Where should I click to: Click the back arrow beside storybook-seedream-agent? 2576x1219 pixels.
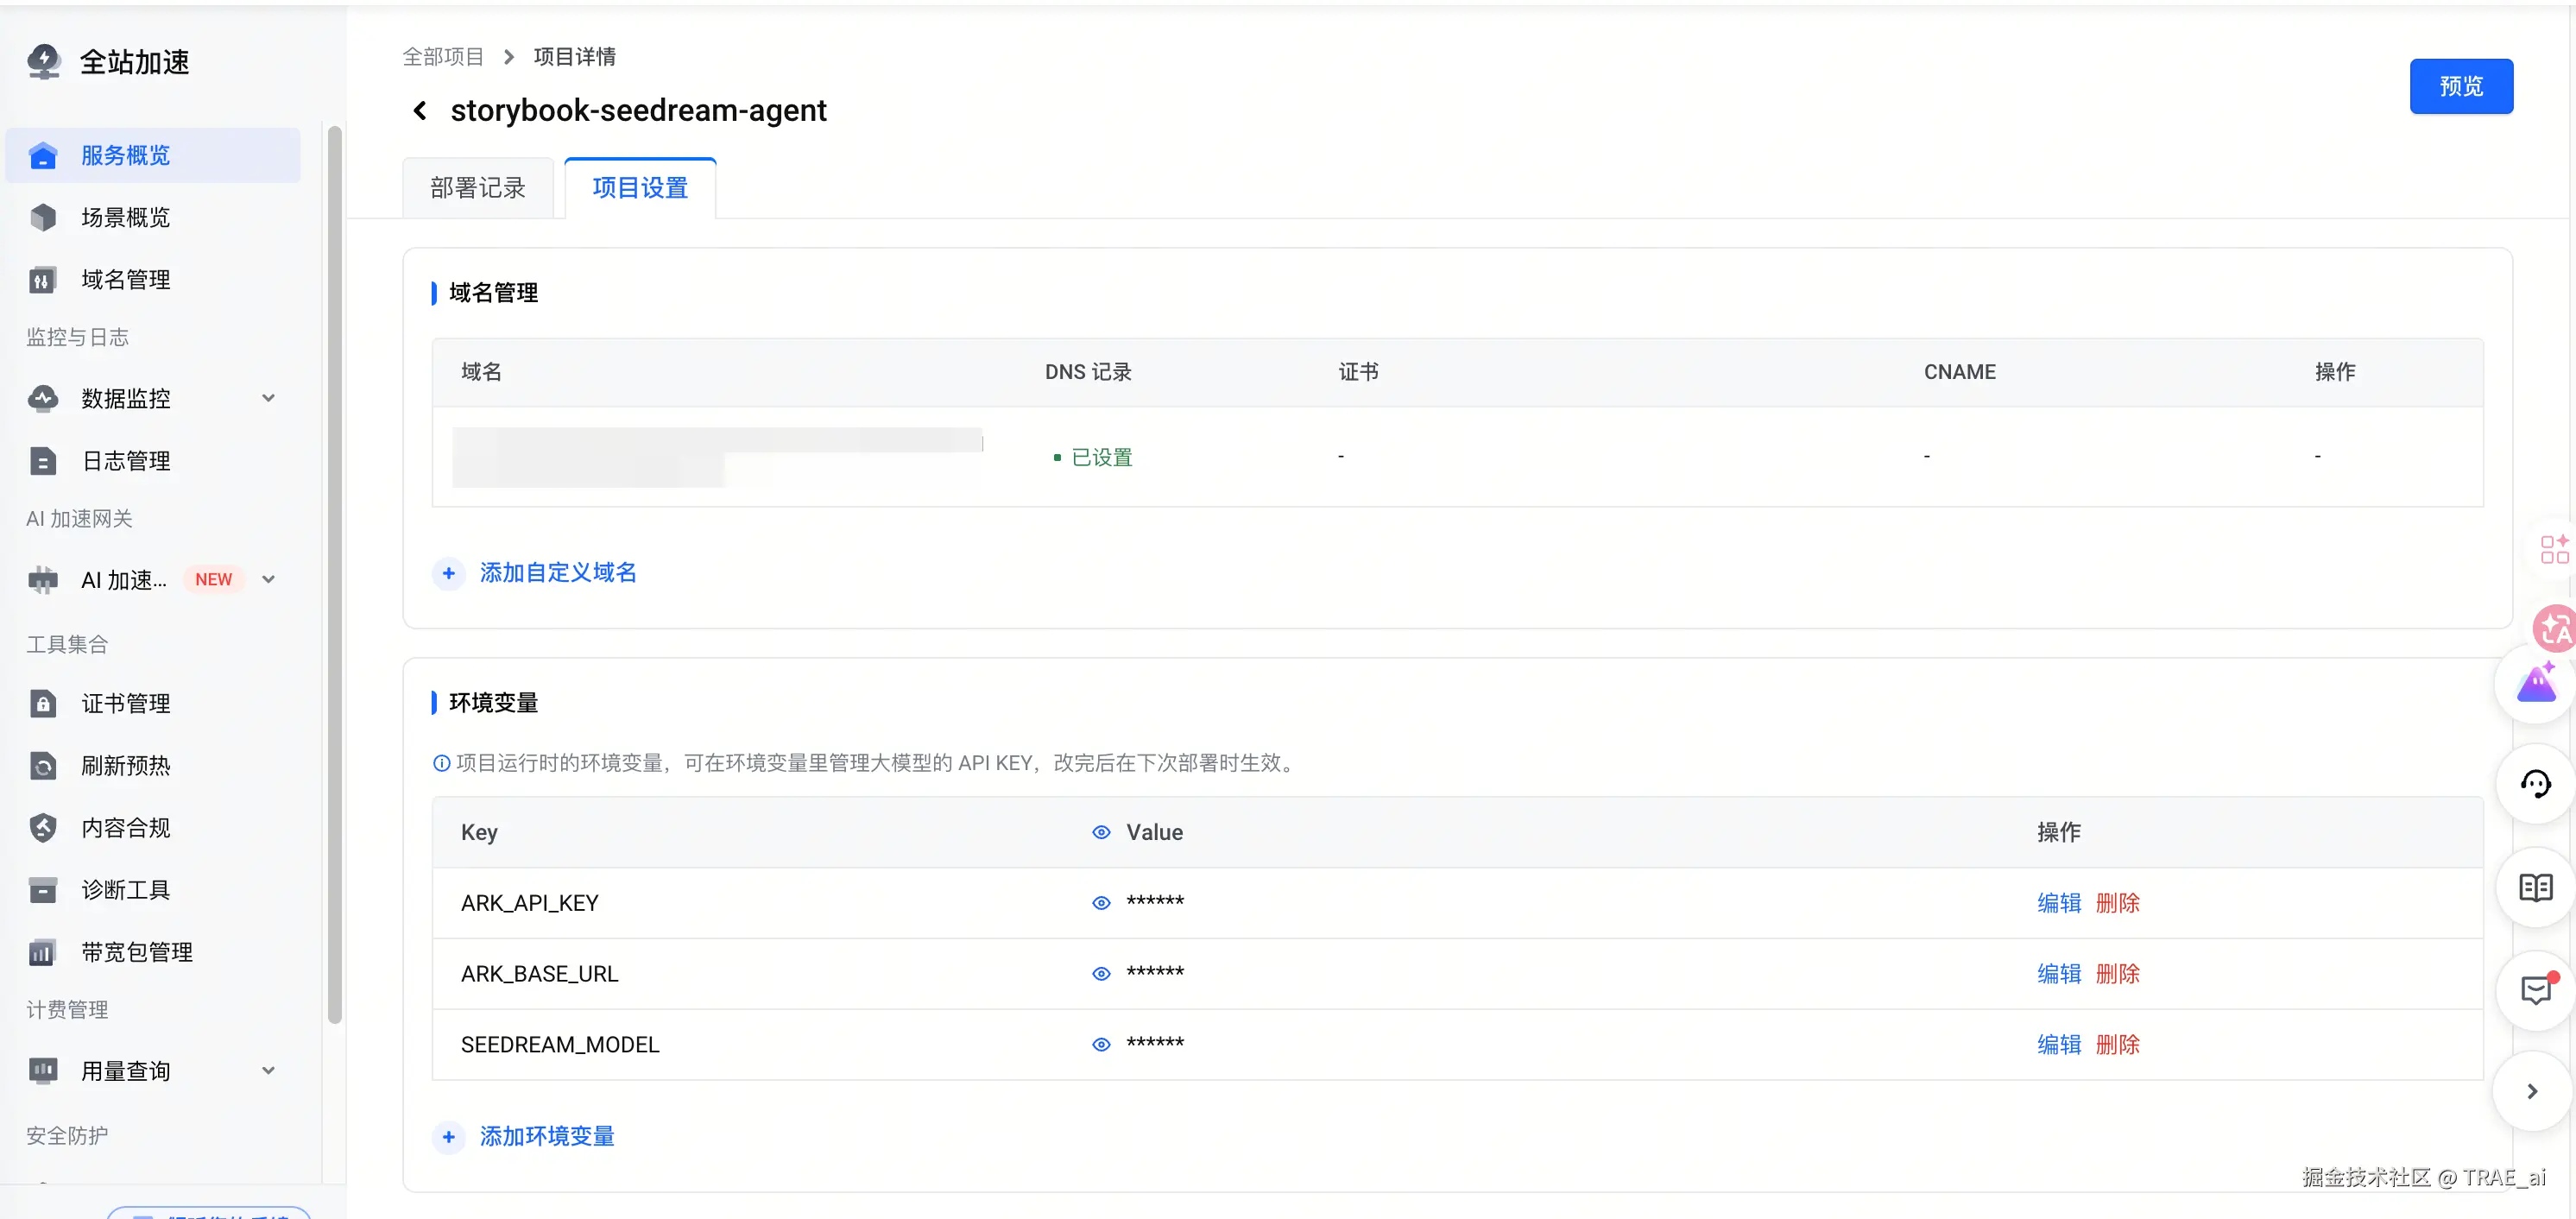click(420, 110)
